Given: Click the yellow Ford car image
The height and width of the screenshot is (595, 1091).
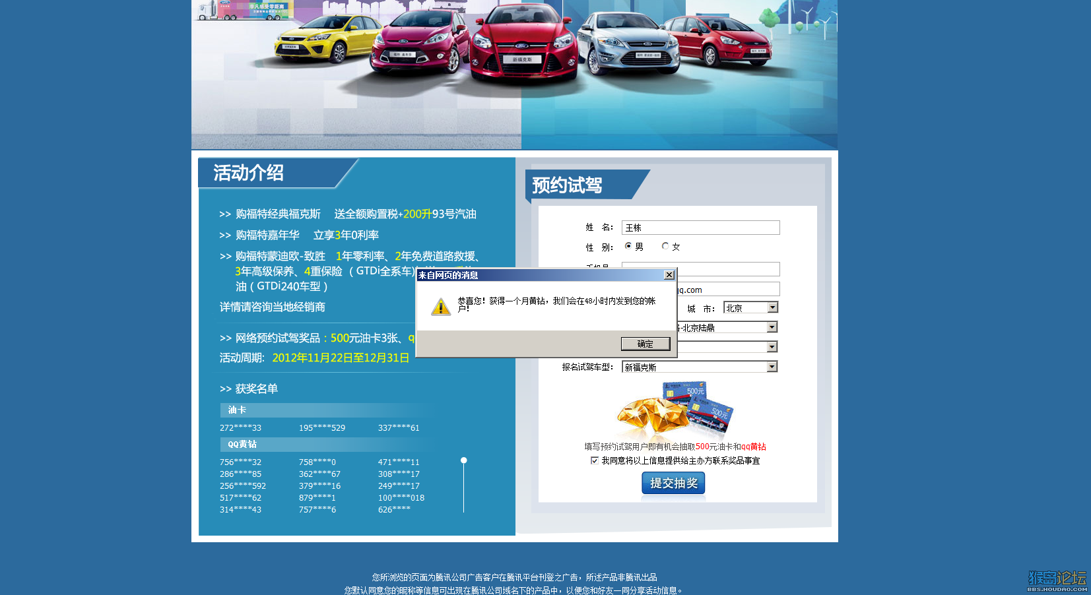Looking at the screenshot, I should point(325,40).
